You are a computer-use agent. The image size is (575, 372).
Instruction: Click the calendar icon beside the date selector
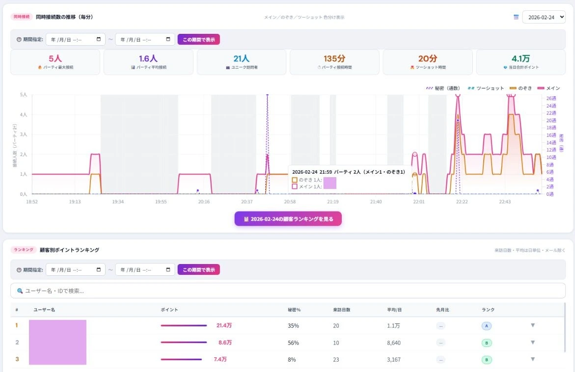pyautogui.click(x=516, y=17)
